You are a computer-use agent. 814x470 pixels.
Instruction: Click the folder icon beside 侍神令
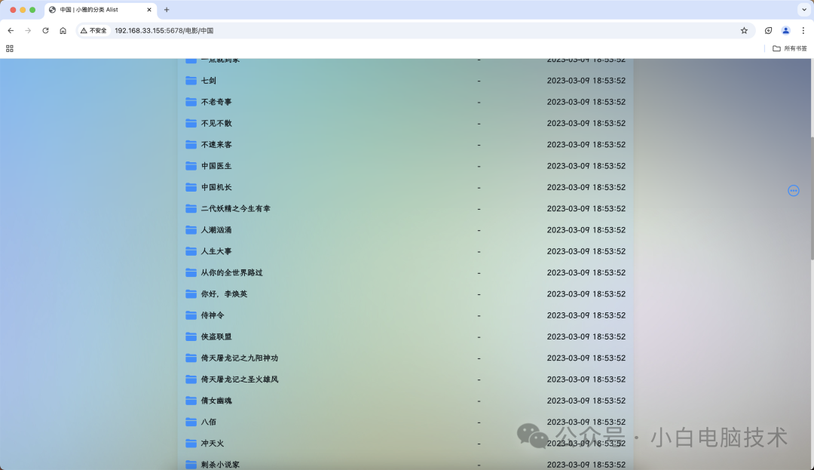pos(191,315)
